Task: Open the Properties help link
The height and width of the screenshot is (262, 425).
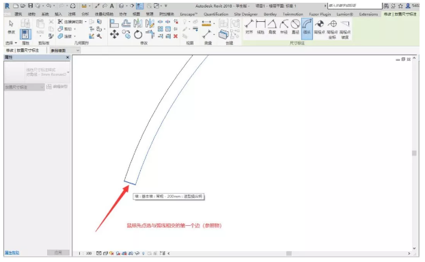Action: (12, 252)
